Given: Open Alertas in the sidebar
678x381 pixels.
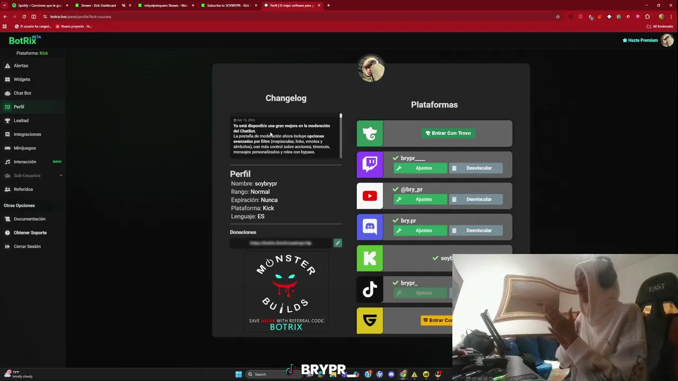Looking at the screenshot, I should [x=21, y=66].
